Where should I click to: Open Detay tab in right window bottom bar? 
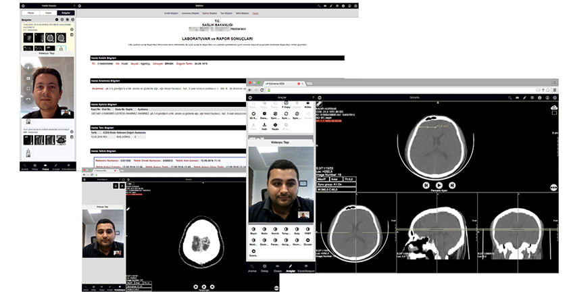point(264,268)
